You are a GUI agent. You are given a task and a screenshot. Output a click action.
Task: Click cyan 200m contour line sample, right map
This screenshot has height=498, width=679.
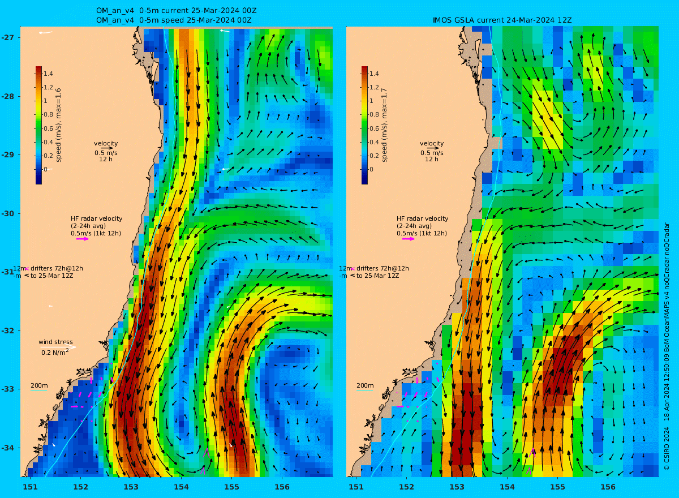(365, 390)
